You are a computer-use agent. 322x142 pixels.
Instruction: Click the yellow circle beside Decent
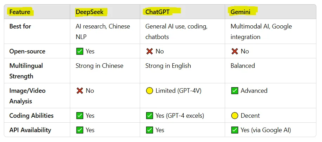point(235,116)
